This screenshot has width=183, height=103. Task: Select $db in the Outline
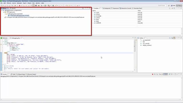tap(144, 42)
